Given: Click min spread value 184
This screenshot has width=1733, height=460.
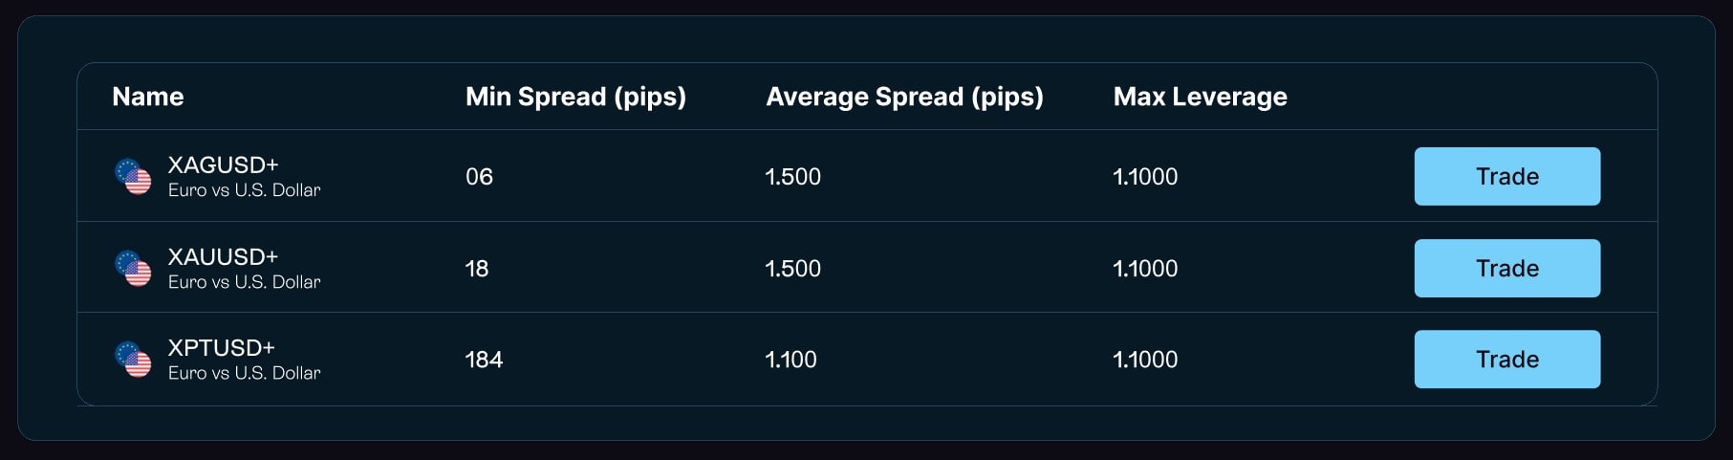Looking at the screenshot, I should pos(484,360).
